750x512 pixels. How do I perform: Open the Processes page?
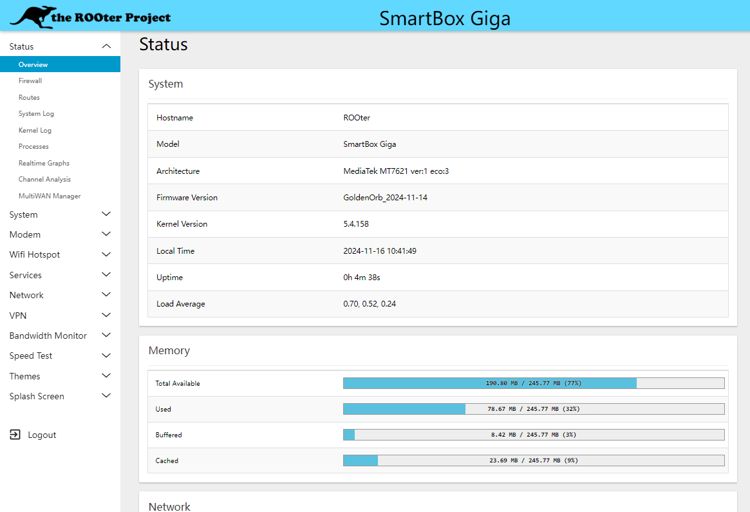point(33,146)
